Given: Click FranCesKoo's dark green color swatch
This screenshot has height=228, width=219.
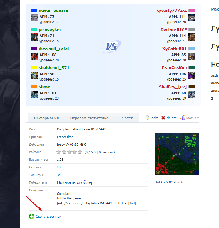Looking at the screenshot, I should tap(192, 68).
